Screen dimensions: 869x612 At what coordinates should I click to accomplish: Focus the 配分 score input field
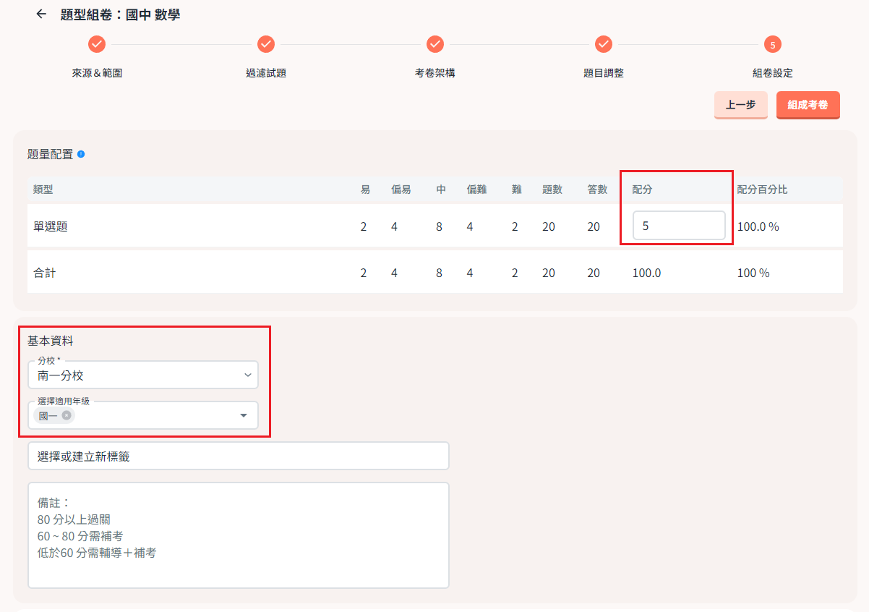tap(679, 226)
